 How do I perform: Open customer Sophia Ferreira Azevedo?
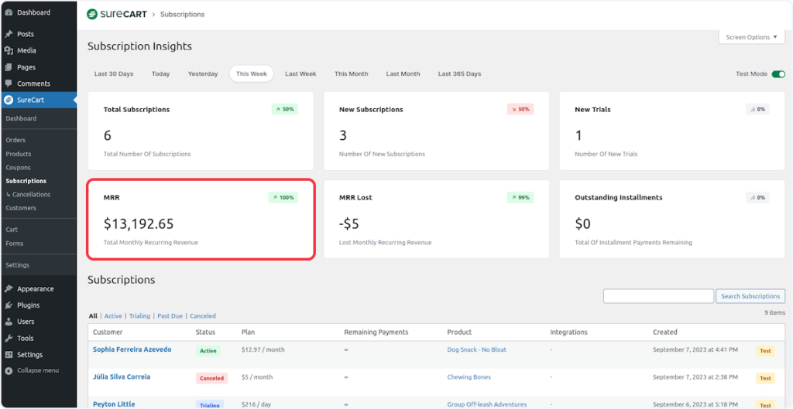tap(132, 349)
